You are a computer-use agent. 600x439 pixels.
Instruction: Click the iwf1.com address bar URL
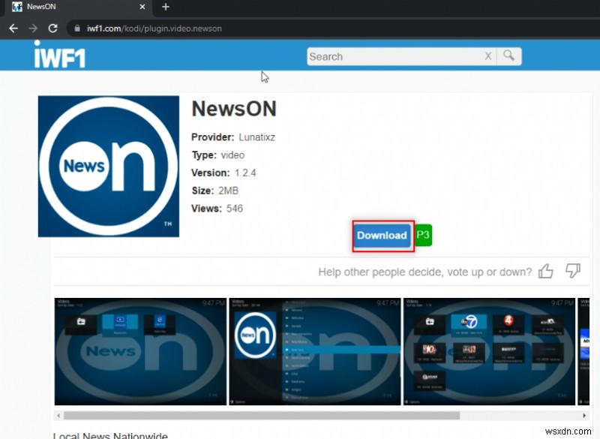tap(154, 29)
